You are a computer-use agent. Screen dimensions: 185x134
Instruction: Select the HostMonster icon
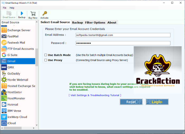pyautogui.click(x=4, y=98)
